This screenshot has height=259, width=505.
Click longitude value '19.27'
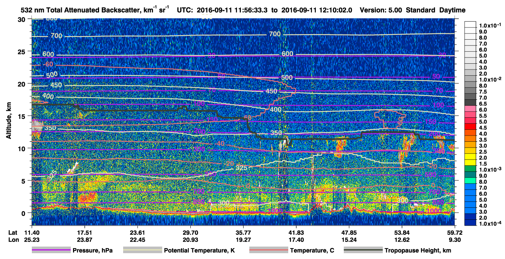pyautogui.click(x=243, y=240)
